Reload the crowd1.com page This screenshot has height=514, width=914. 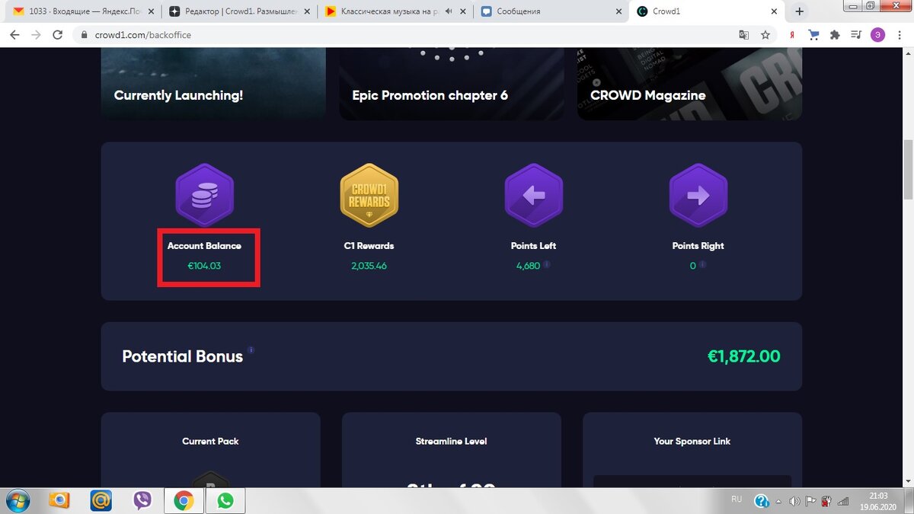point(57,35)
